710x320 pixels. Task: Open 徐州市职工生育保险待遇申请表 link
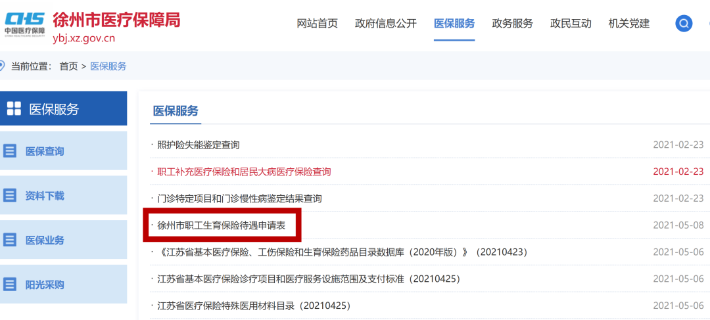pos(222,225)
